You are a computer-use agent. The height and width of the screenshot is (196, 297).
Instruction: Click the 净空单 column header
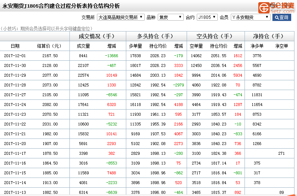[281, 46]
